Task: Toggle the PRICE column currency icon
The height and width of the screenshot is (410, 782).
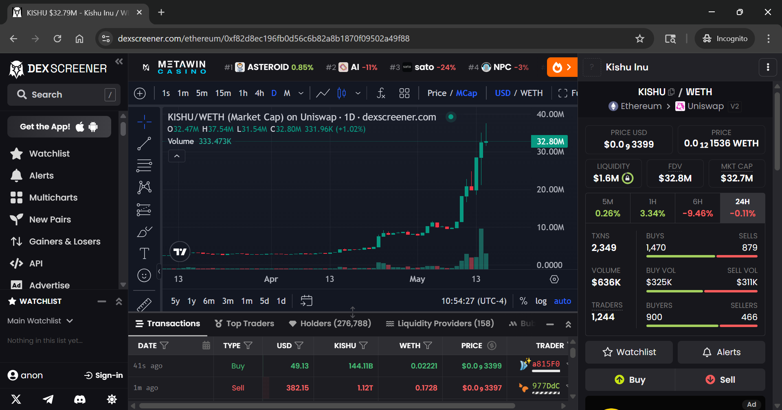Action: [492, 345]
